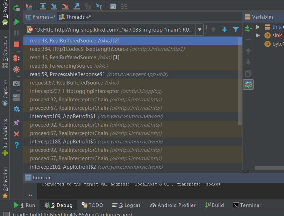The height and width of the screenshot is (216, 284).
Task: Expand the 'this' variable node
Action: pyautogui.click(x=258, y=27)
